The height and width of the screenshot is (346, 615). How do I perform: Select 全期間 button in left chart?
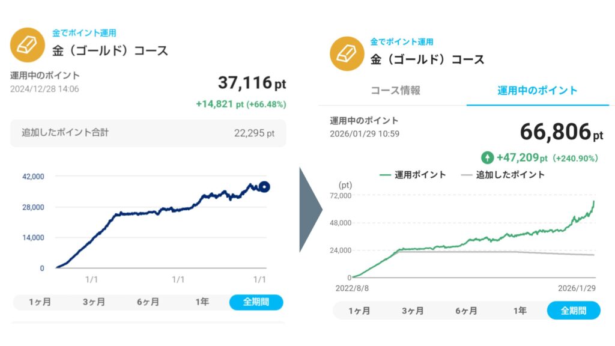(x=256, y=302)
